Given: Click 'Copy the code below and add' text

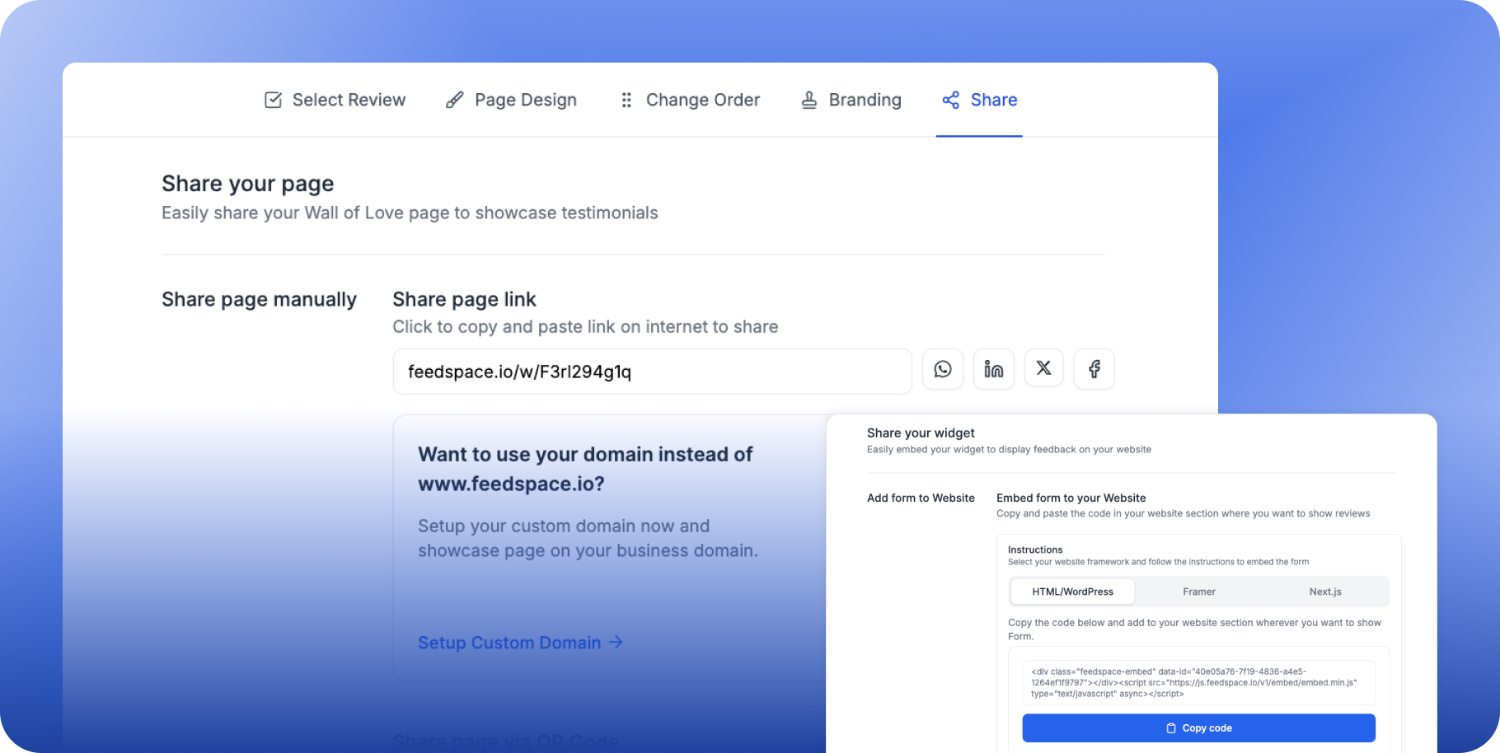Looking at the screenshot, I should (1194, 629).
